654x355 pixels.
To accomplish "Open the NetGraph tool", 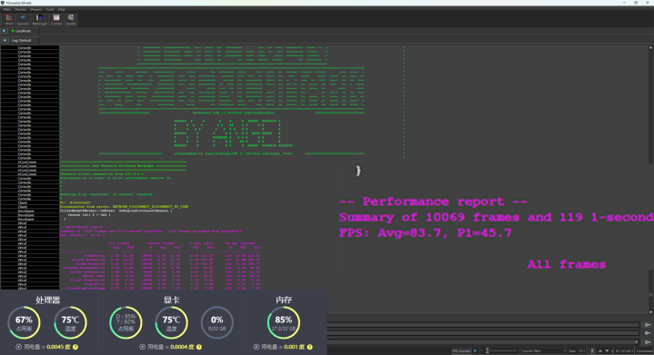I will 40,20.
